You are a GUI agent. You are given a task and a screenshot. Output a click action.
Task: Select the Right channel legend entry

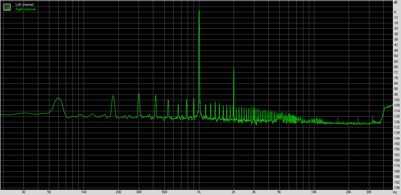pos(25,9)
